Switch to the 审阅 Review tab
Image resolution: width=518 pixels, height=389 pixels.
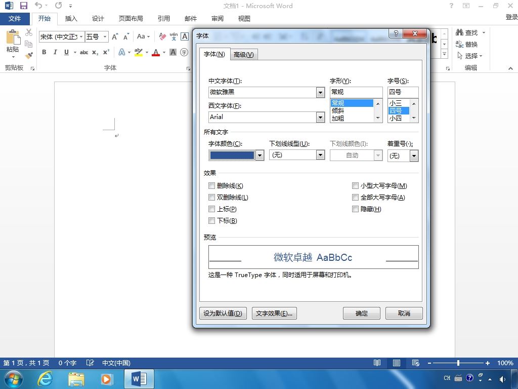click(218, 19)
